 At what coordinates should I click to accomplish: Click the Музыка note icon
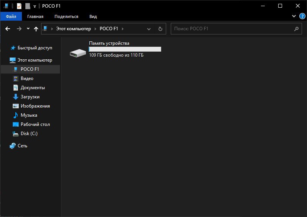15,115
